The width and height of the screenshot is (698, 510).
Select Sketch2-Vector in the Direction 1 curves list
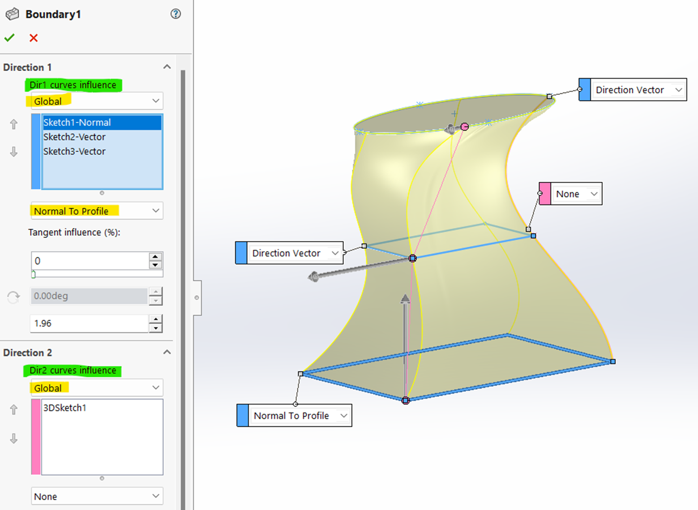[74, 137]
